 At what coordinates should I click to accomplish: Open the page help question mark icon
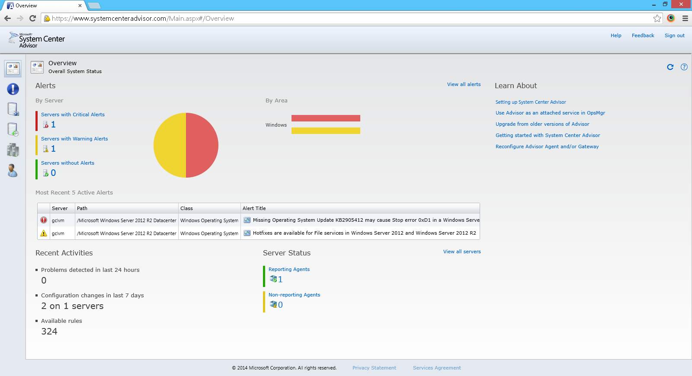[x=684, y=67]
